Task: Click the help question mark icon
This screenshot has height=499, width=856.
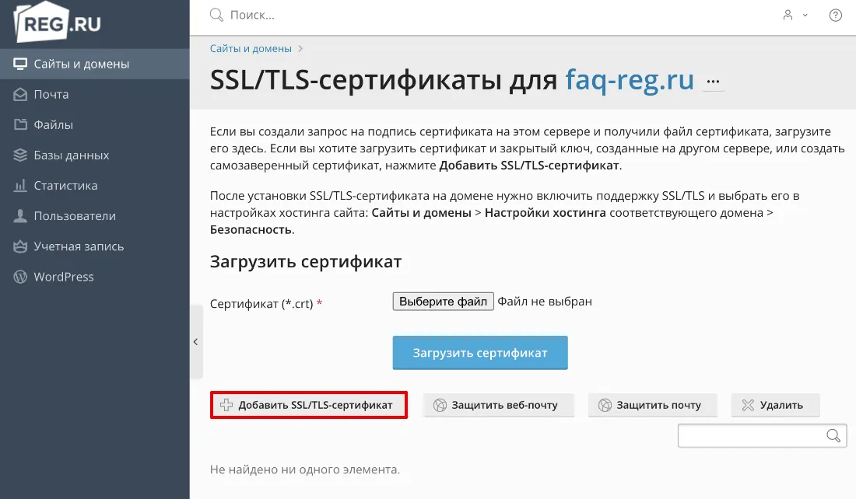Action: click(835, 15)
